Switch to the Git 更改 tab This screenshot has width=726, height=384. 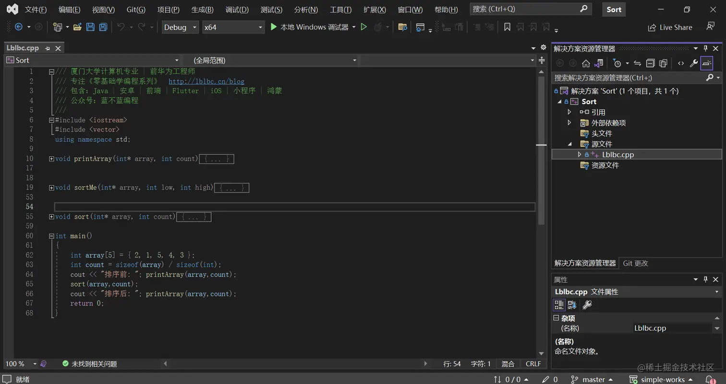coord(635,263)
